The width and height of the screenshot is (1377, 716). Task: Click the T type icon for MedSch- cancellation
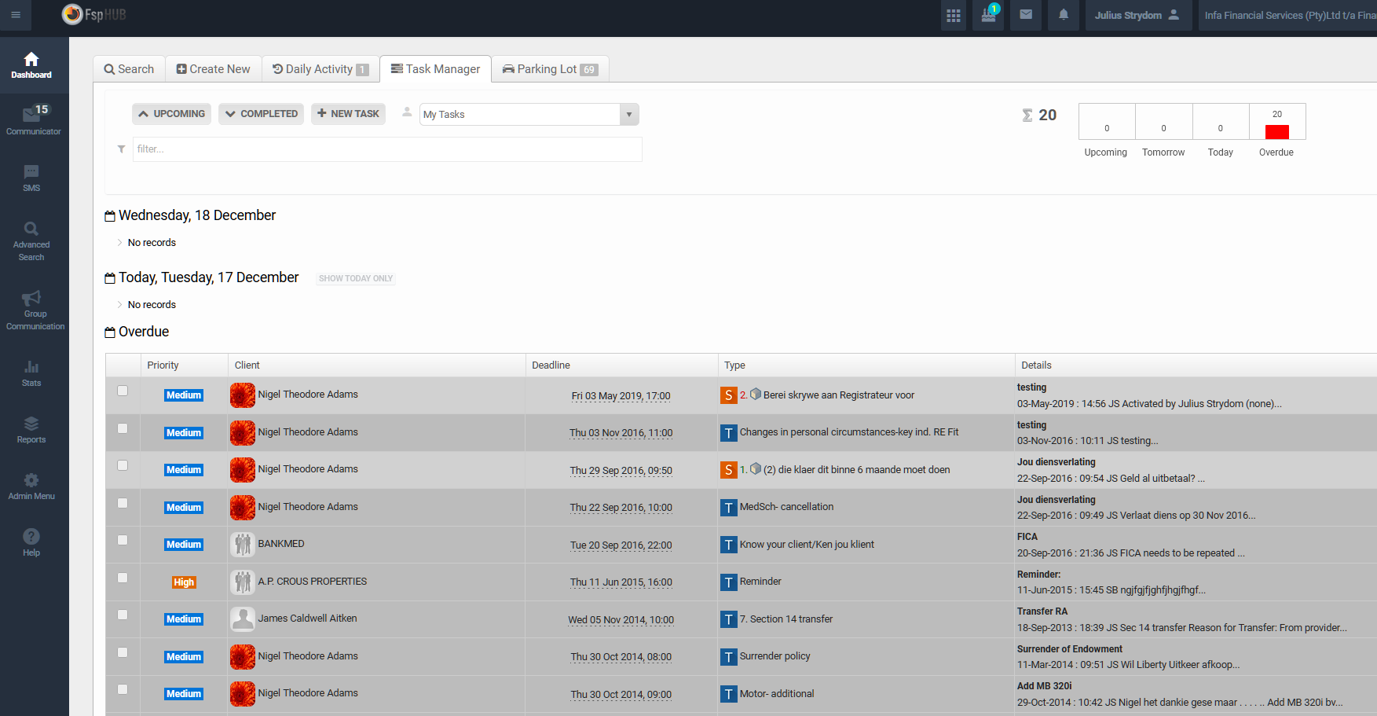point(729,508)
